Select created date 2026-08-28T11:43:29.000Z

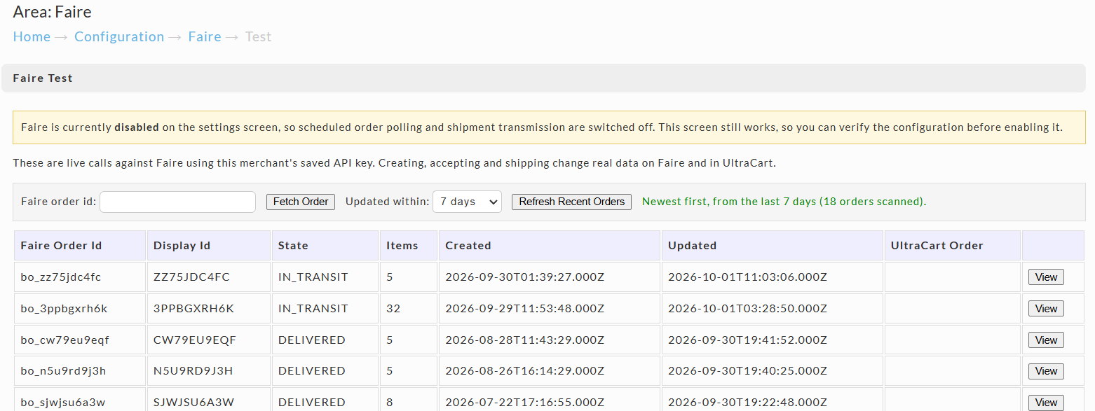[x=550, y=340]
